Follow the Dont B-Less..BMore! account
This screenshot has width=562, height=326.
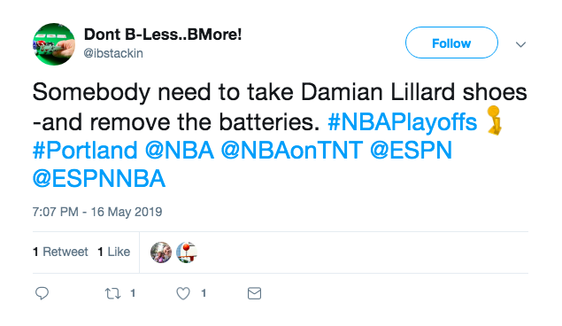coord(451,43)
